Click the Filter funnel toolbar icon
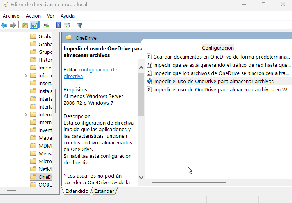This screenshot has width=292, height=203. [x=79, y=25]
